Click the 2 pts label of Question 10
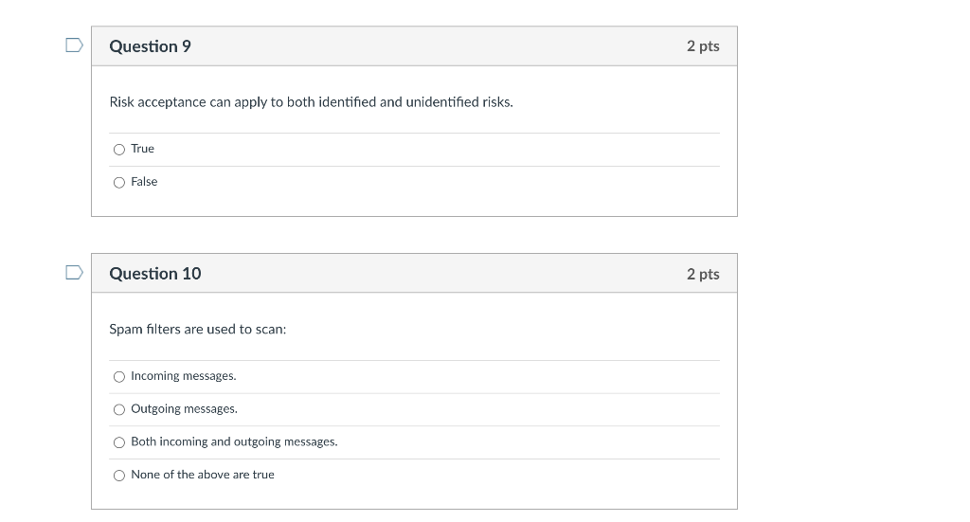Screen dimensions: 970x522 [703, 274]
